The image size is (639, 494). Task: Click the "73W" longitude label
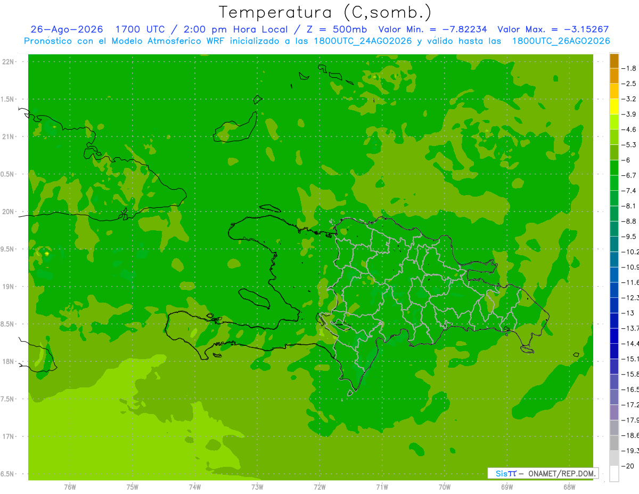tap(257, 487)
